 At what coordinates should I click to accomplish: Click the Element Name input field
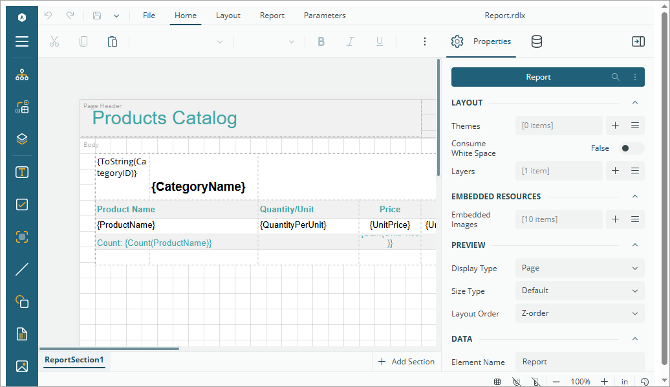579,362
